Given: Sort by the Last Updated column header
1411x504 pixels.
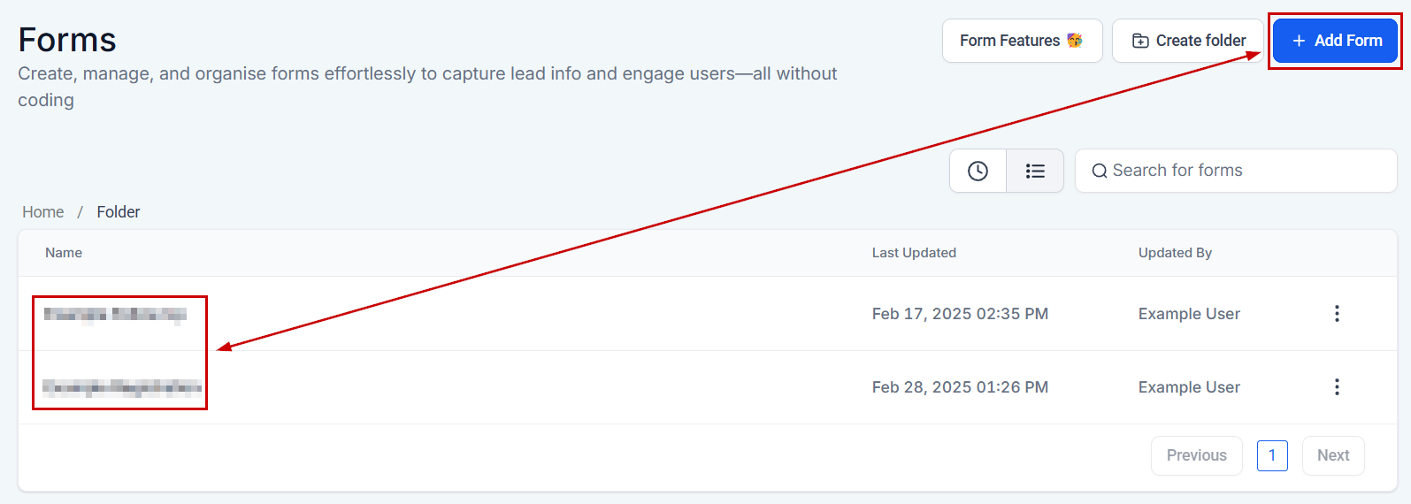Looking at the screenshot, I should click(x=914, y=253).
